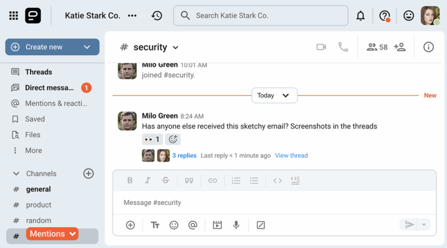The height and width of the screenshot is (248, 447).
Task: Open the notifications bell
Action: tap(360, 16)
